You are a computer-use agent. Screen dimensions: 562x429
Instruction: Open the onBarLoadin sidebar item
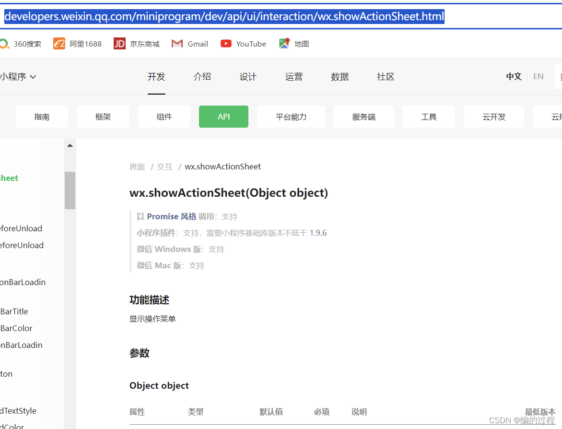(x=23, y=282)
